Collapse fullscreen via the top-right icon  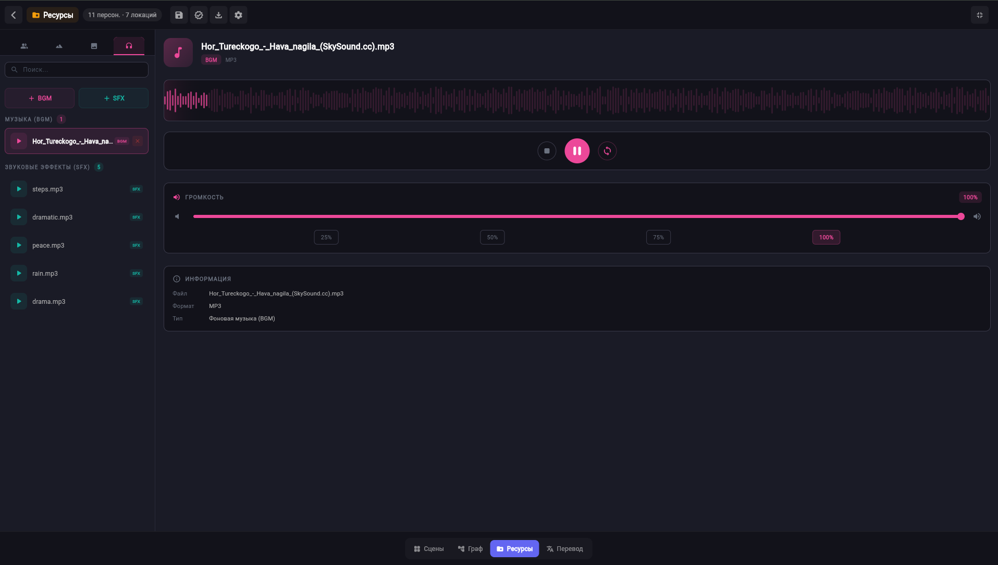[x=980, y=15]
